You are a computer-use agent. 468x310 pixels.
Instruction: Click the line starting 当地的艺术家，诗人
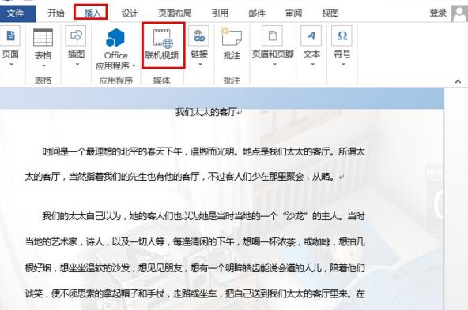click(195, 242)
